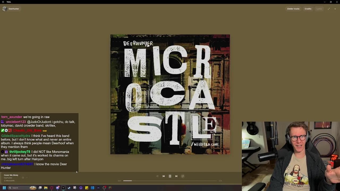
Task: Restore down the TIDAL window
Action: (331, 2)
